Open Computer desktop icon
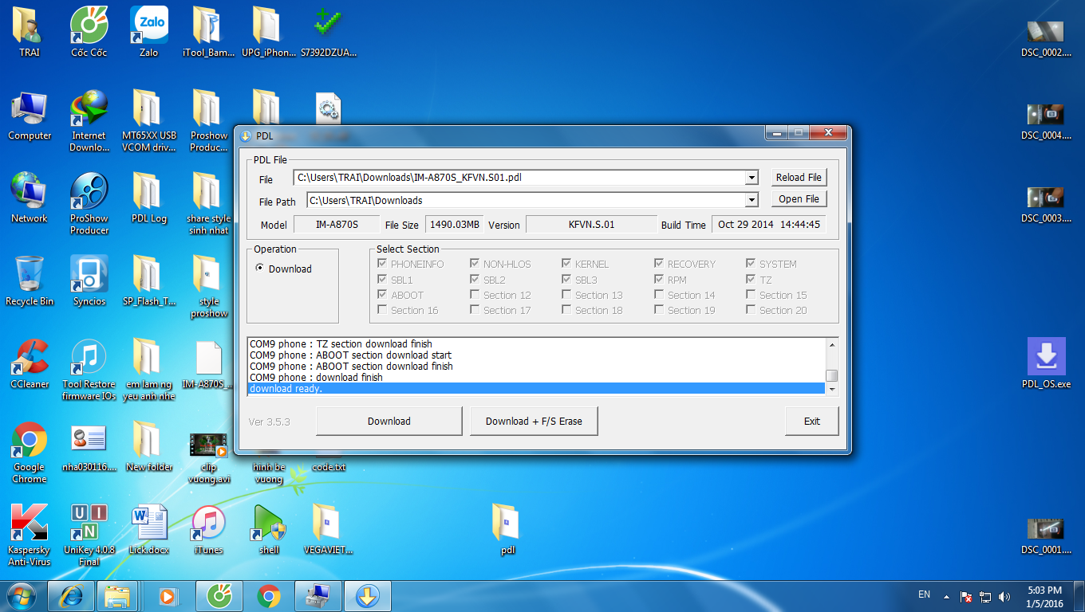This screenshot has width=1085, height=612. click(30, 115)
